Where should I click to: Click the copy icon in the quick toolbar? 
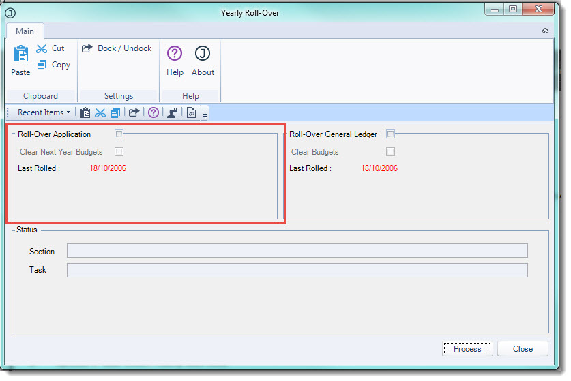point(115,113)
